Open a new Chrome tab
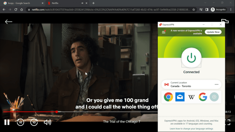This screenshot has height=132, width=235. point(93,3)
